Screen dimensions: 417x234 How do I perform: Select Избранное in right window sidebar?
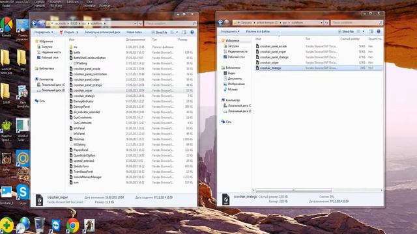233,40
